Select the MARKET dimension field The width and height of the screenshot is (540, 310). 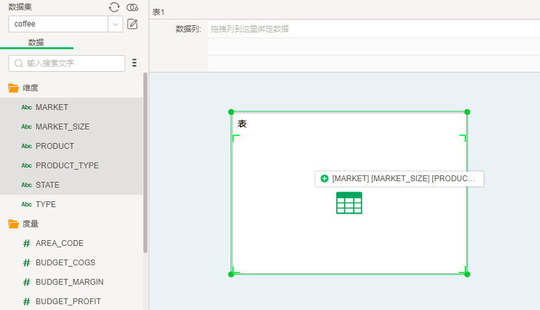52,107
